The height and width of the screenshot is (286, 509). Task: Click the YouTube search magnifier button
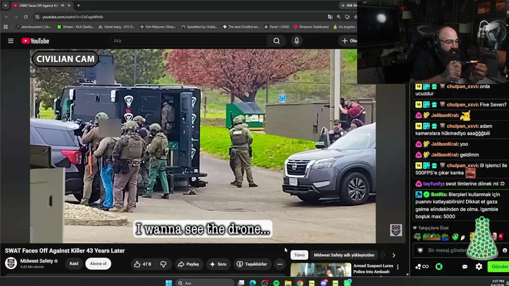(277, 41)
